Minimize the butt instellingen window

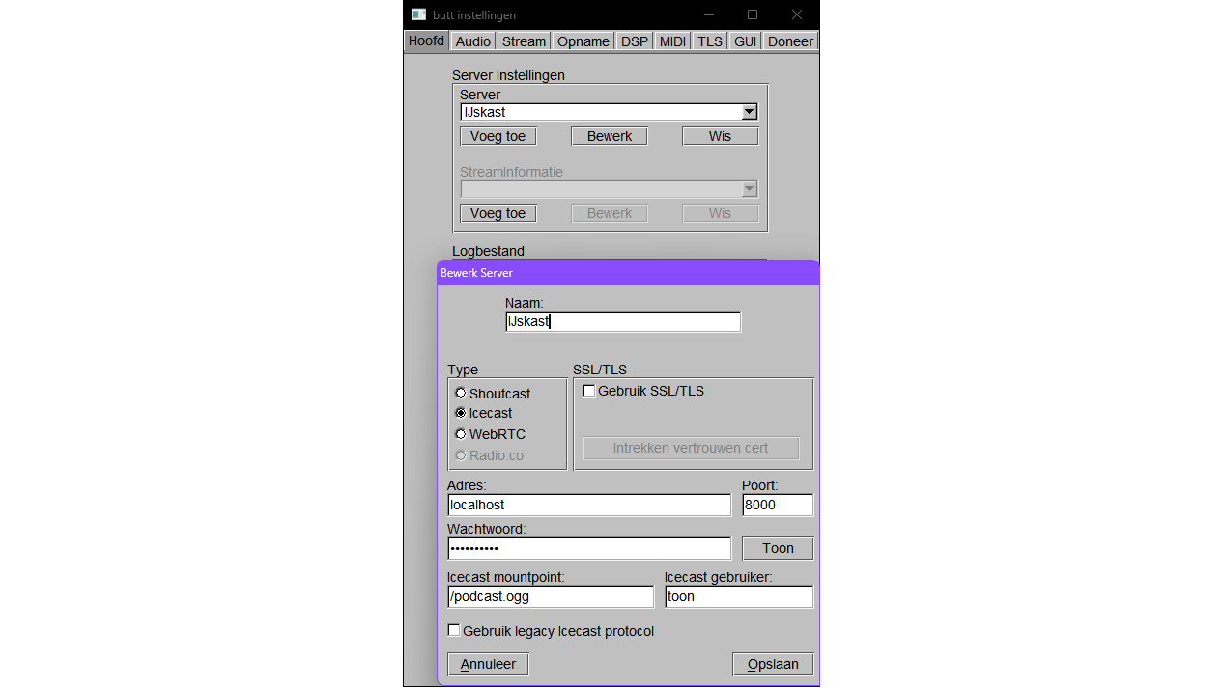point(709,14)
